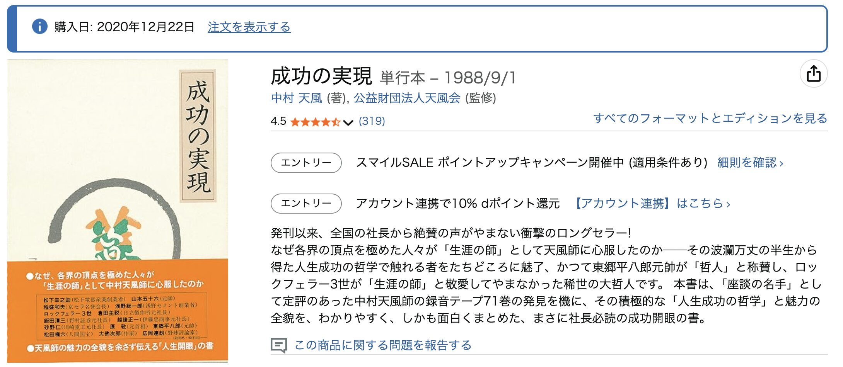Click この商品に関する問題を報告する text link
This screenshot has width=843, height=367.
(383, 345)
